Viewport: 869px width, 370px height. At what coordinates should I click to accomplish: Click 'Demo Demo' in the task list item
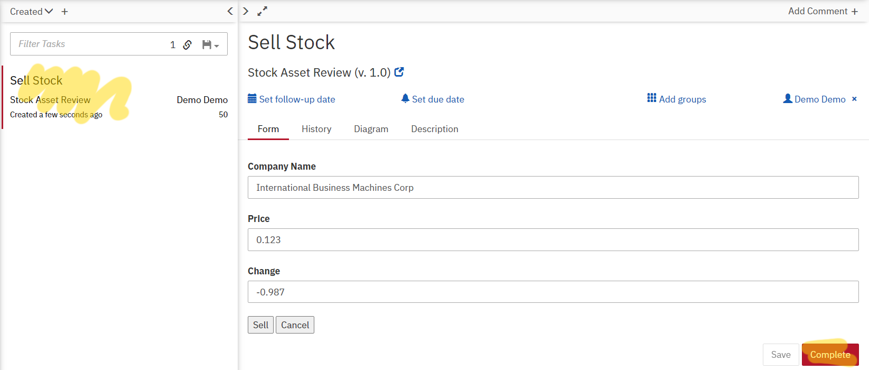pyautogui.click(x=202, y=100)
